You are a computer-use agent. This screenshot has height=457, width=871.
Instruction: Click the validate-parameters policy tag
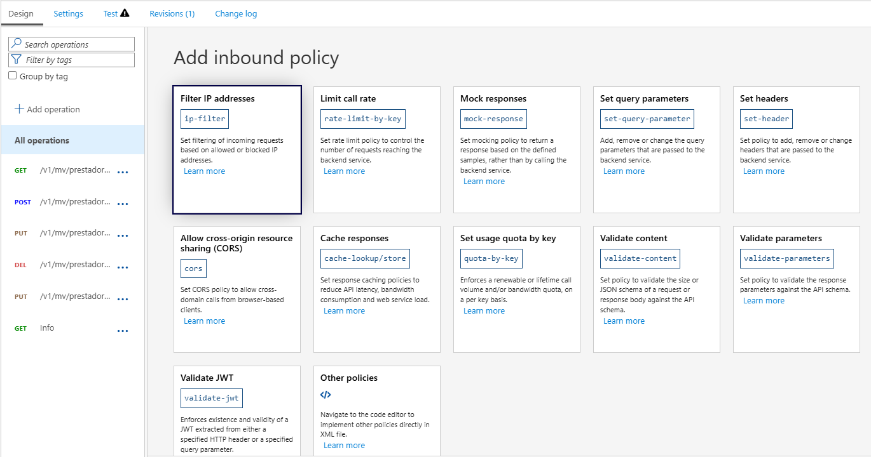[x=787, y=258]
